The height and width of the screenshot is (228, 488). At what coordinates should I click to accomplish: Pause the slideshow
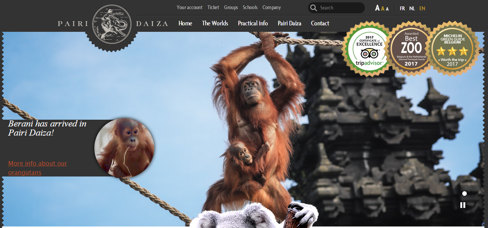[x=463, y=205]
